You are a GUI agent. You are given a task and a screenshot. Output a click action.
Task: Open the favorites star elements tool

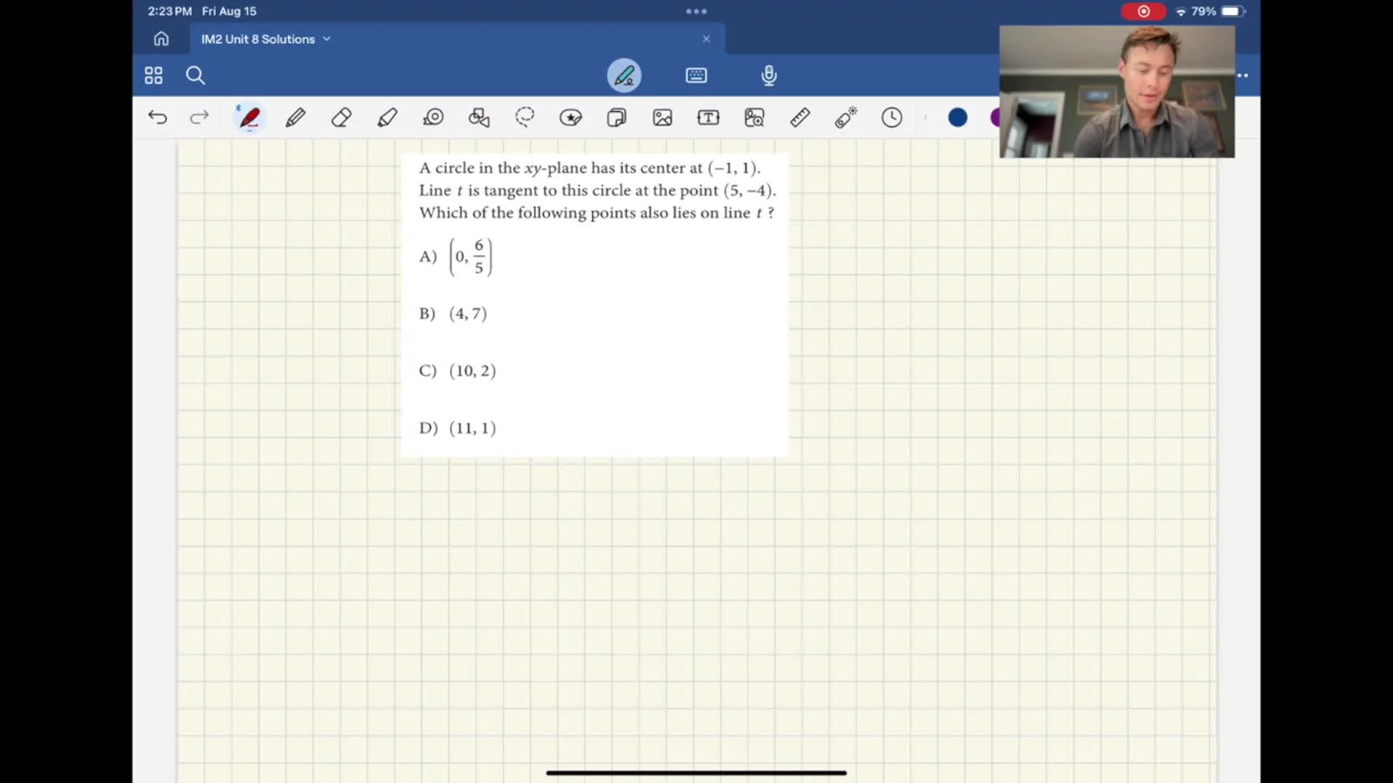point(571,117)
